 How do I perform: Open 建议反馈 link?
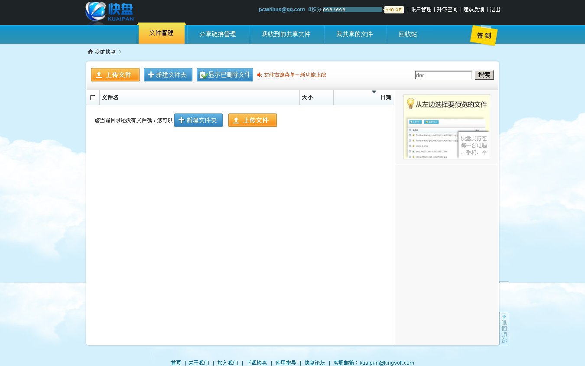(x=474, y=10)
